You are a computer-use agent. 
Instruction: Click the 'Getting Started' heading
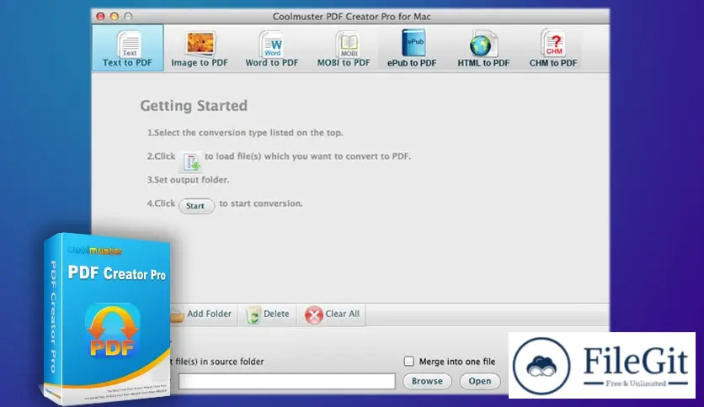tap(194, 106)
